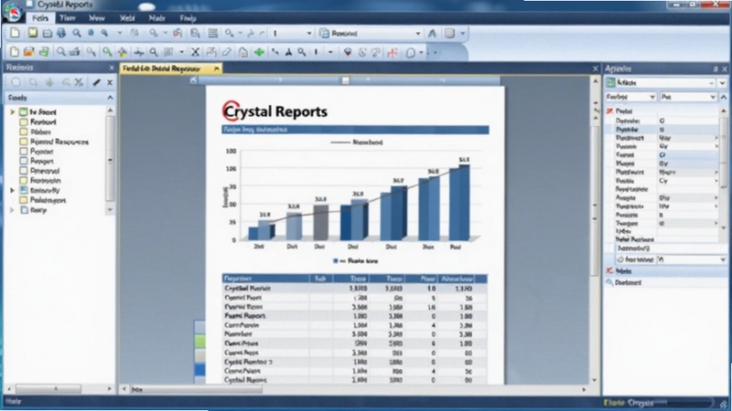
Task: Click the X button in the left panel toolbar
Action: [110, 82]
